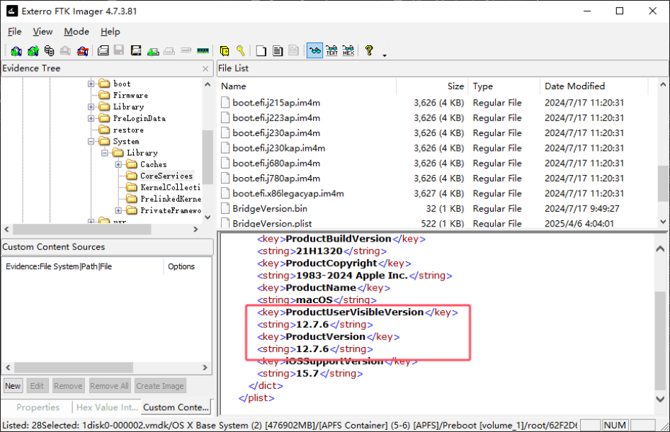This screenshot has height=432, width=670.
Task: Sort file list by Type column
Action: pyautogui.click(x=504, y=86)
